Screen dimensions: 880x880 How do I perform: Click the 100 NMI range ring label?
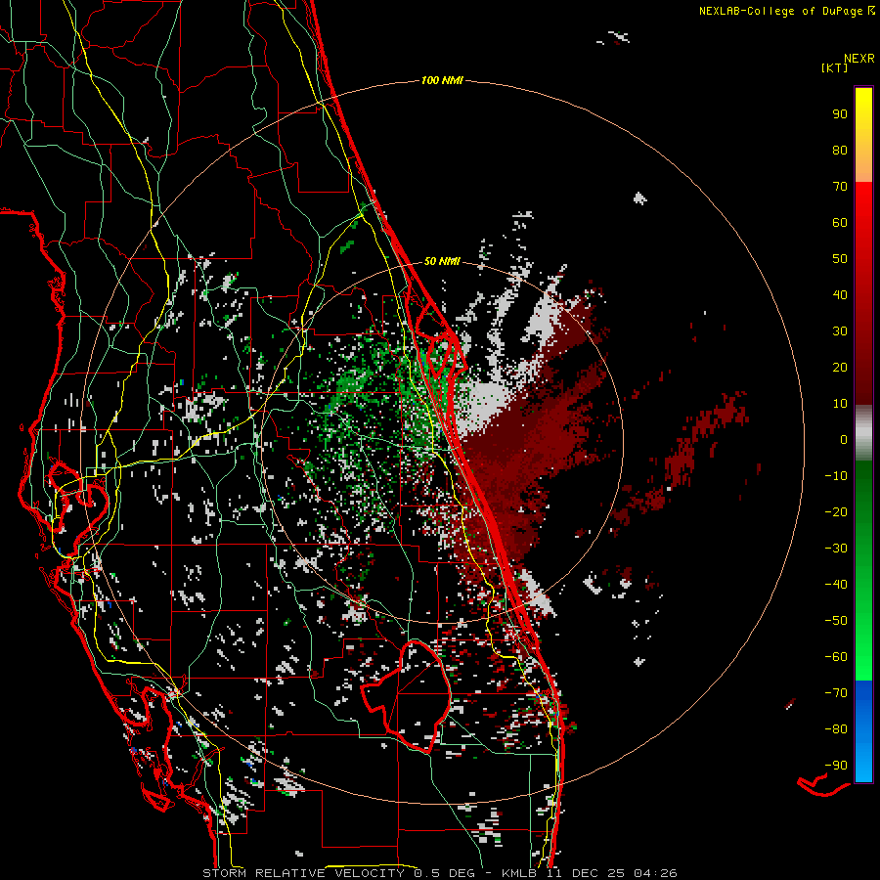tap(442, 80)
